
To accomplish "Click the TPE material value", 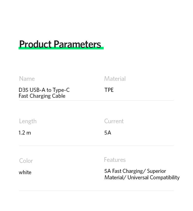I will pyautogui.click(x=109, y=90).
